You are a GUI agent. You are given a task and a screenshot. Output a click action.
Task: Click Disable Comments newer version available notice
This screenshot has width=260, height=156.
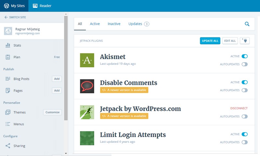(x=124, y=90)
